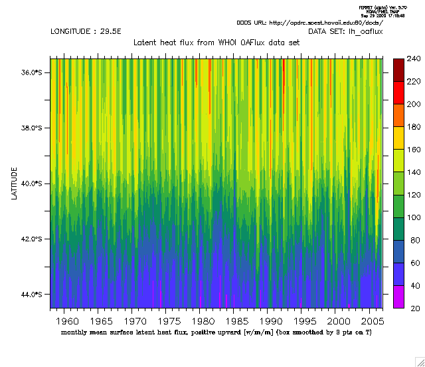This screenshot has width=425, height=367.
Task: Click the 36.0°S latitude label
Action: (32, 72)
